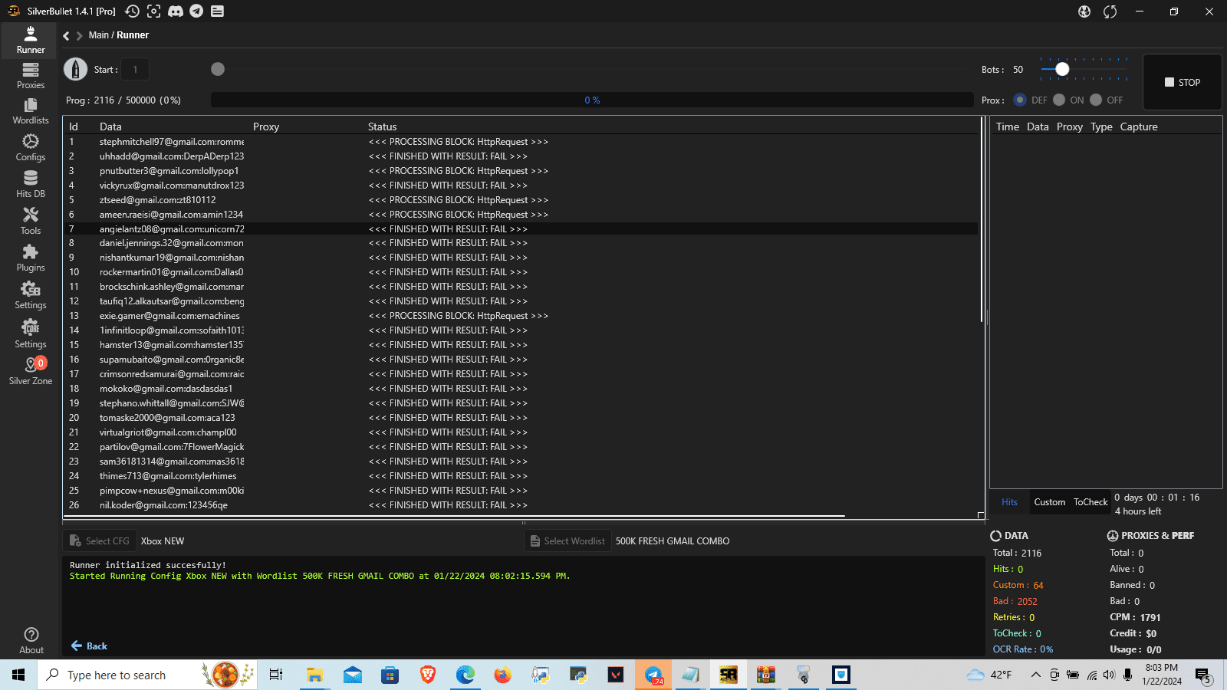This screenshot has height=690, width=1227.
Task: Open the Discord icon in title bar
Action: (176, 11)
